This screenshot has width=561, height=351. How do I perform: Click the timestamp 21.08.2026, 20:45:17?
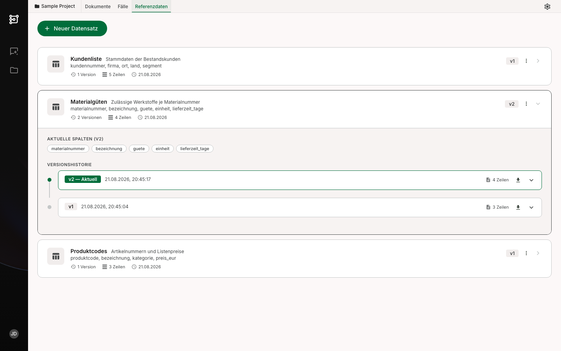(x=128, y=179)
